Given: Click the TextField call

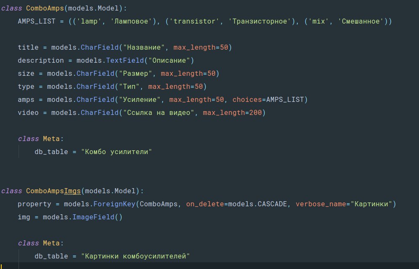Looking at the screenshot, I should click(125, 61).
